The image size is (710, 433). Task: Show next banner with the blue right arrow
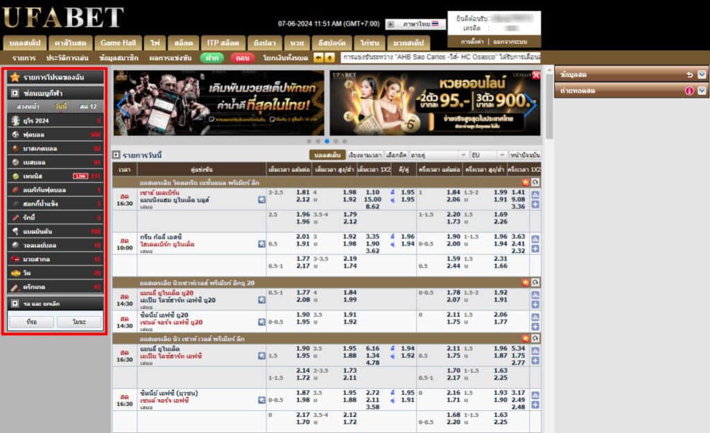(x=530, y=105)
